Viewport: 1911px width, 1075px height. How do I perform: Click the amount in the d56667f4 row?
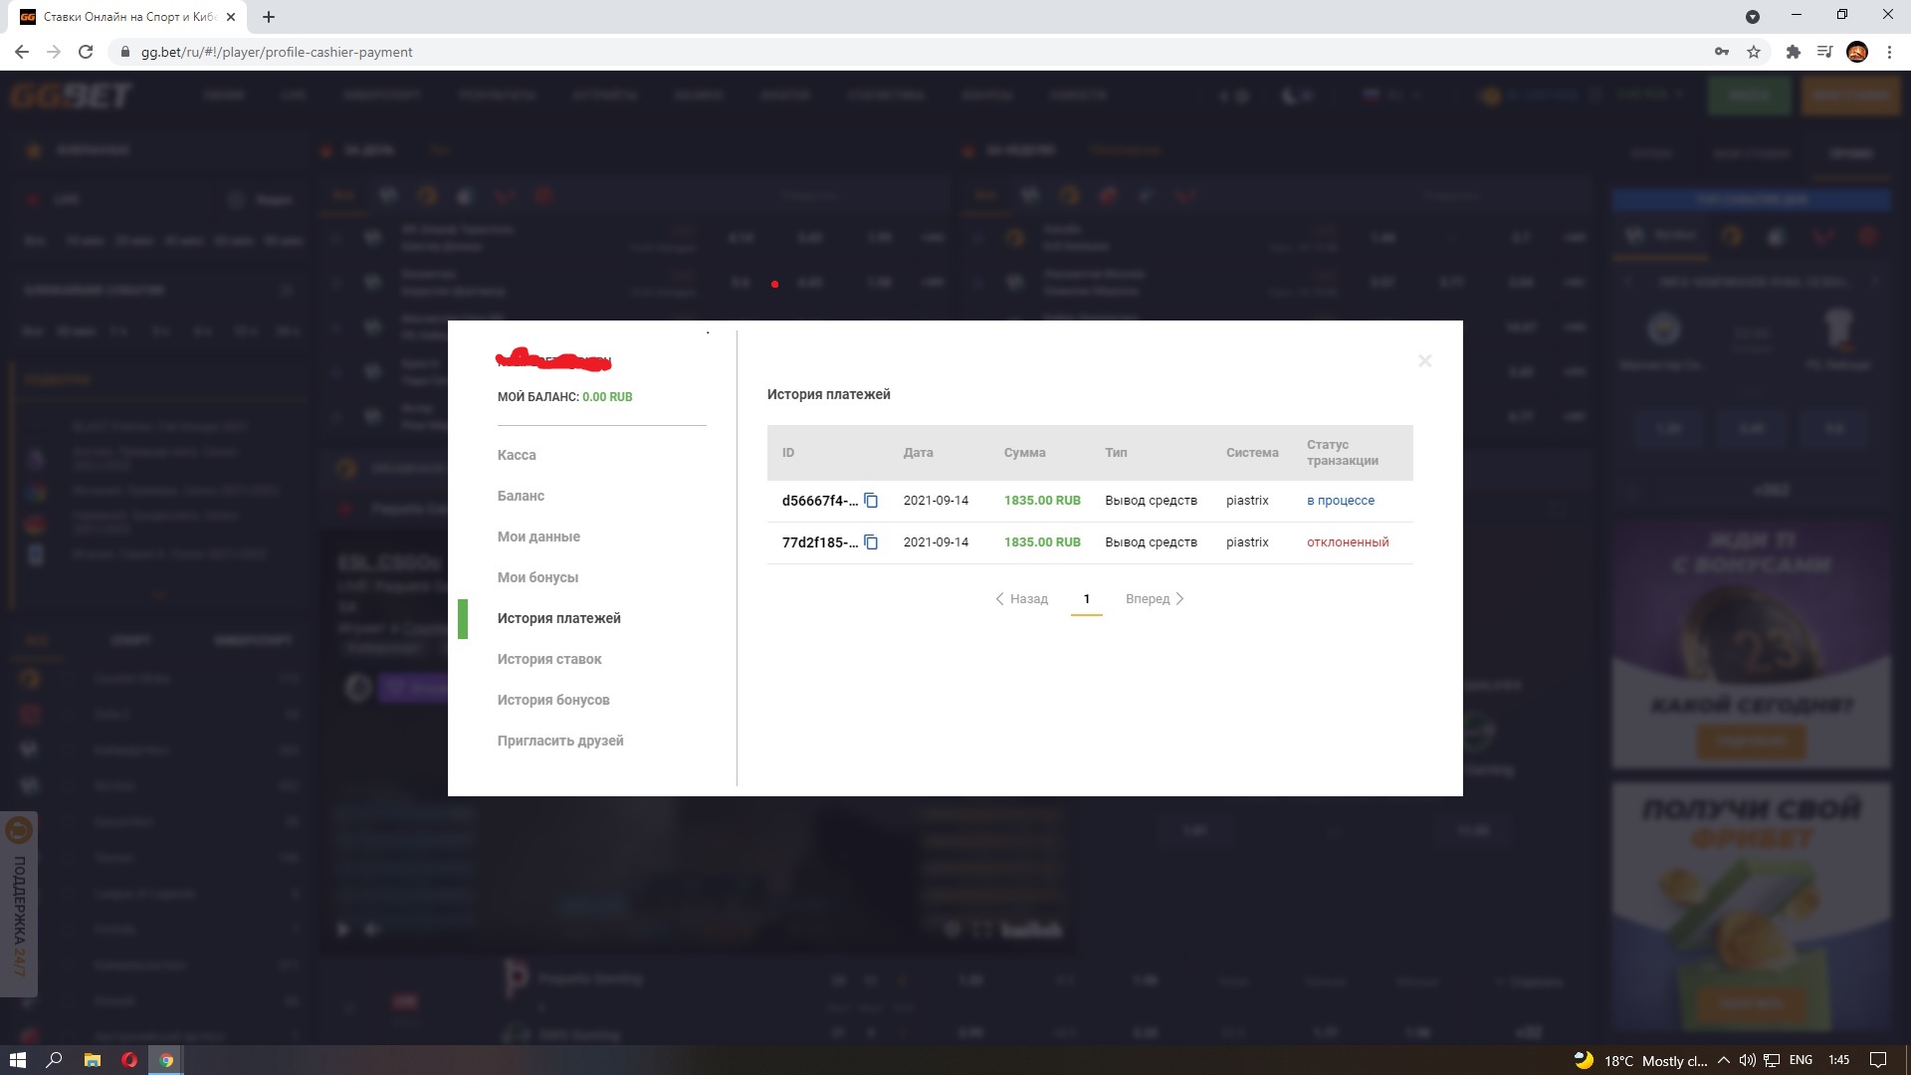tap(1042, 501)
